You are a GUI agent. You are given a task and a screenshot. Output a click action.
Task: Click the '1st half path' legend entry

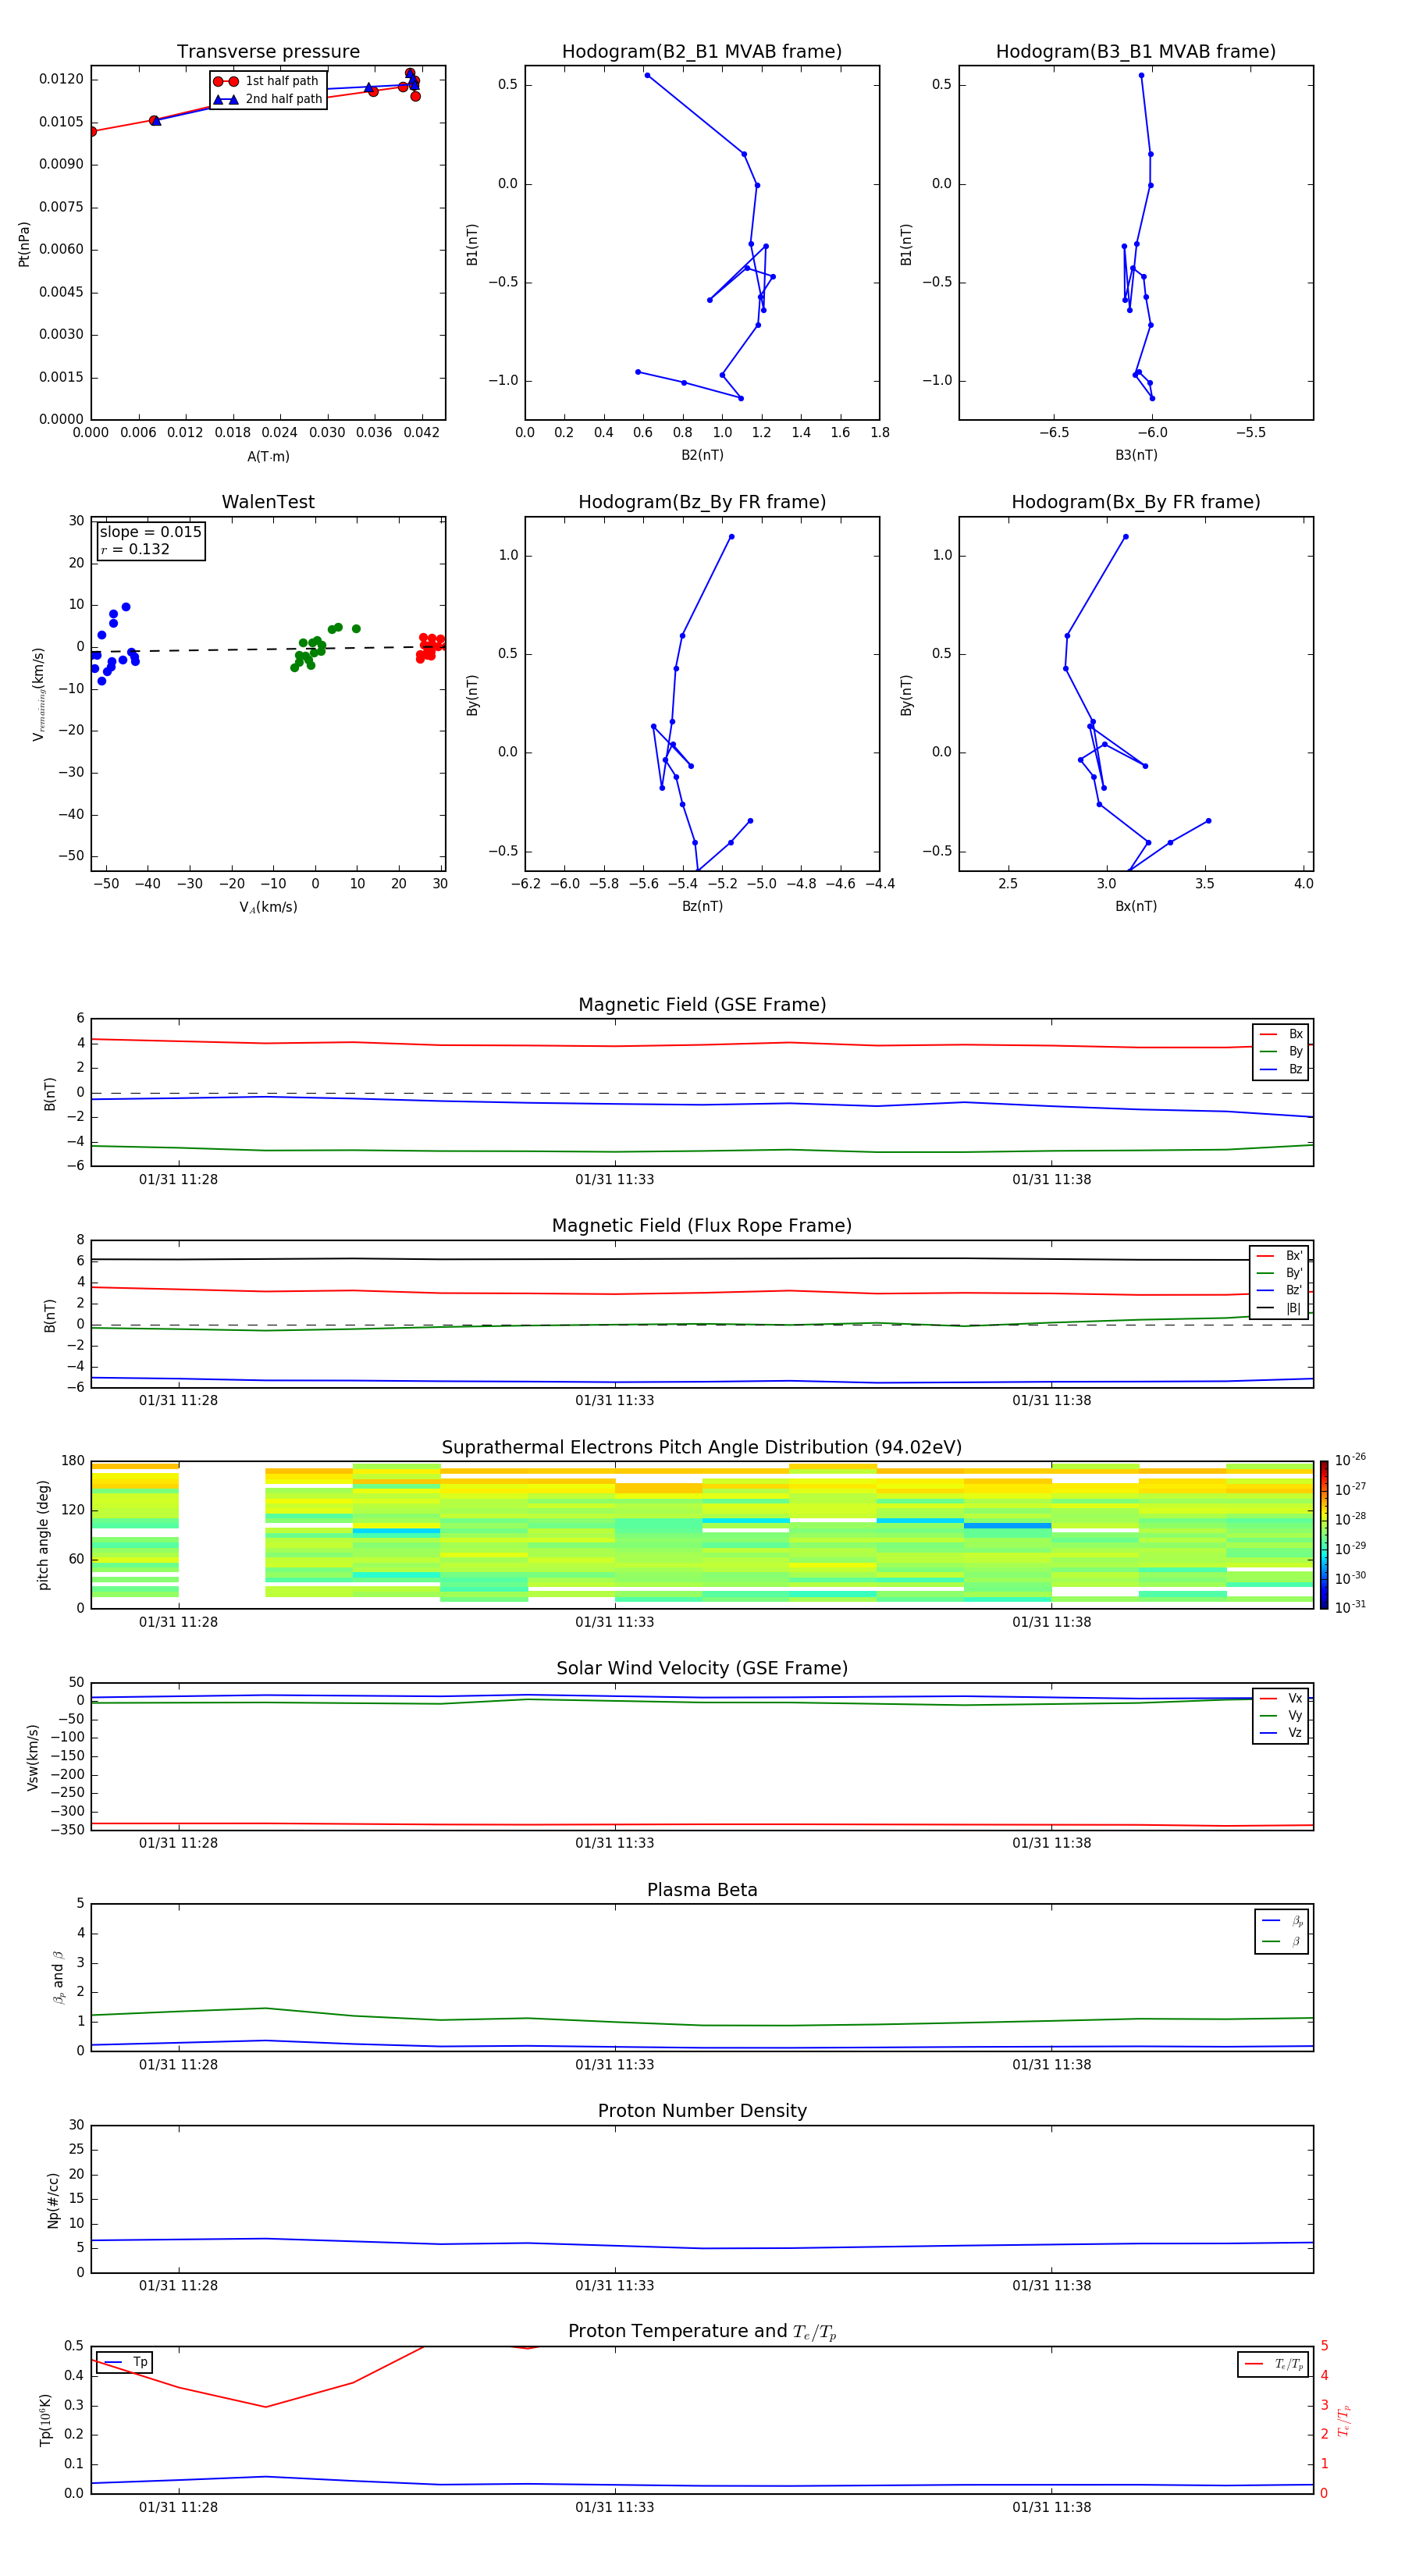tap(267, 81)
